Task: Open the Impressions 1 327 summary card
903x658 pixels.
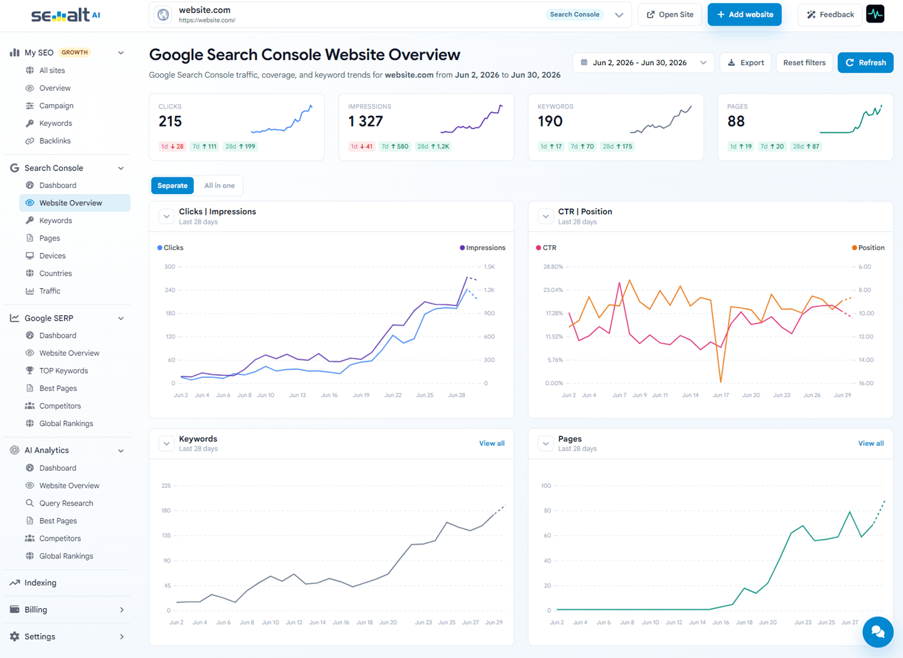Action: (x=426, y=127)
